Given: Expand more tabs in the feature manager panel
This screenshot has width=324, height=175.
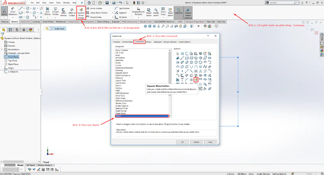Looking at the screenshot, I should click(39, 30).
